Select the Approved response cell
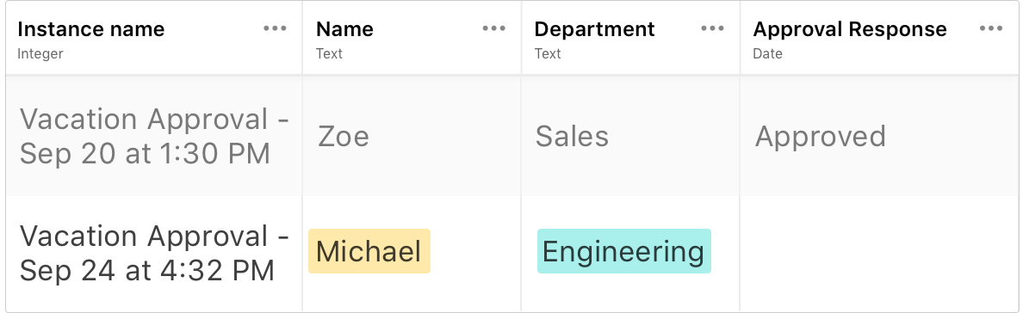This screenshot has height=313, width=1023. (879, 136)
